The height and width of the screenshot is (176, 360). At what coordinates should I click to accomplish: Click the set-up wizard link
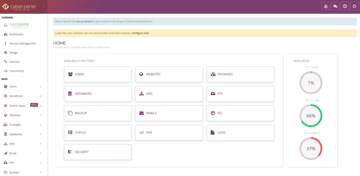tap(84, 21)
